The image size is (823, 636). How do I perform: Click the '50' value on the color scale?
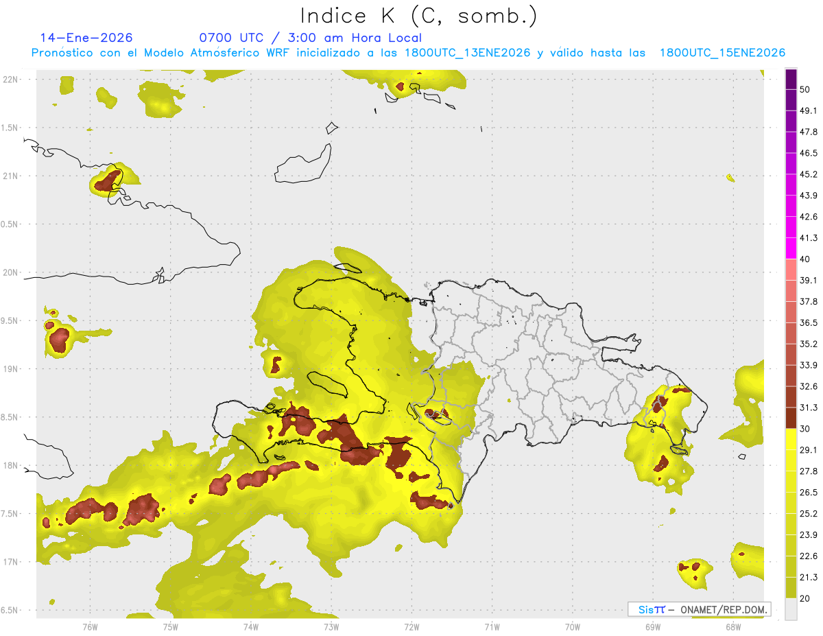click(x=805, y=89)
